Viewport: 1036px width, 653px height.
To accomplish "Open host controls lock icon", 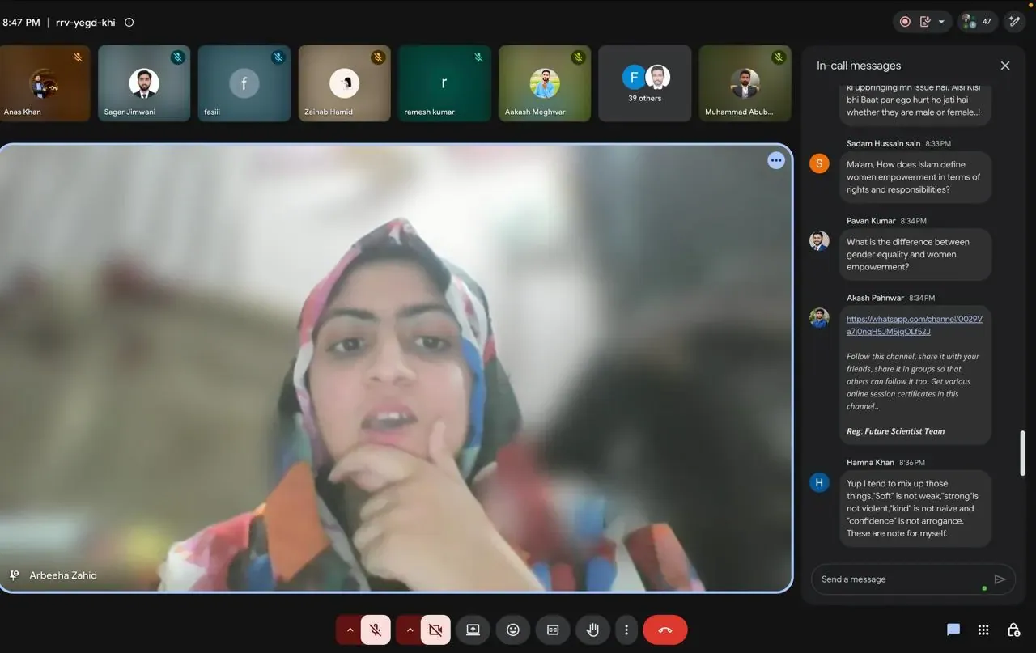I will (1013, 630).
